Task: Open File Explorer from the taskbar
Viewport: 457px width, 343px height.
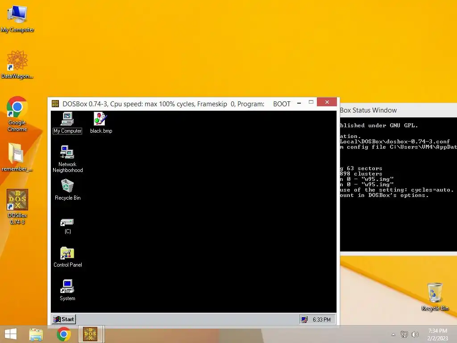Action: tap(36, 334)
